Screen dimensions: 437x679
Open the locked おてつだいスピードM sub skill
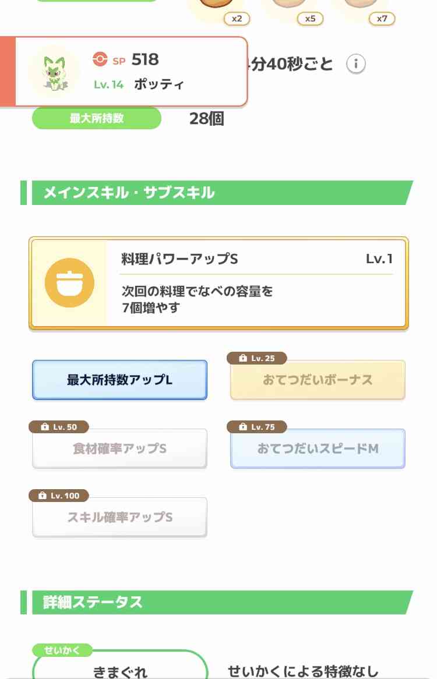[x=318, y=448]
